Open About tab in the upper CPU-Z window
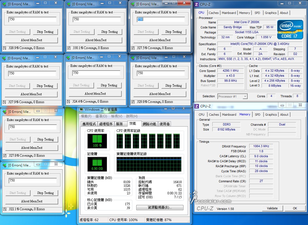 click(x=284, y=13)
